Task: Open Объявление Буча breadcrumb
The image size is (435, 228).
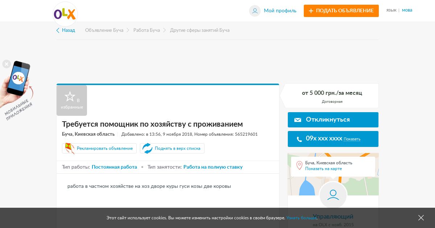Action: (x=104, y=30)
